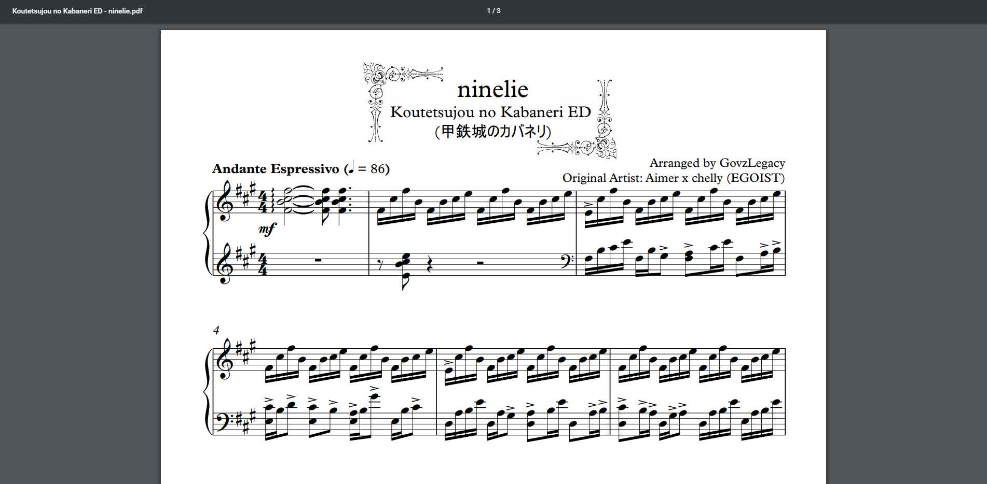Click the whole rest in first measure's lower staff
The height and width of the screenshot is (484, 987).
[x=318, y=260]
